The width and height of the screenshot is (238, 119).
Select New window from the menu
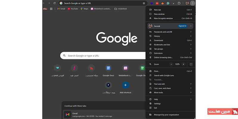point(170,14)
